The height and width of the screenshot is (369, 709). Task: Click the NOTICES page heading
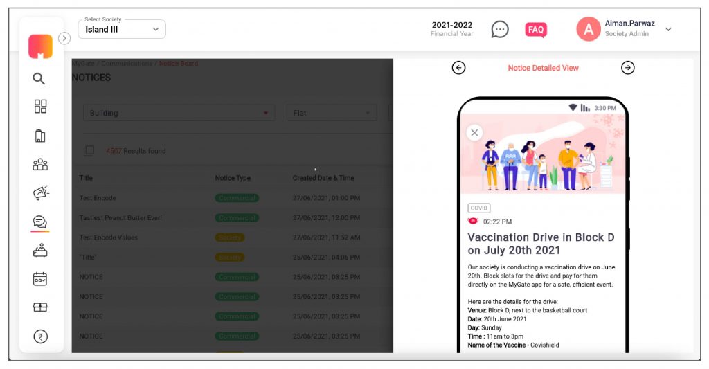(x=91, y=78)
